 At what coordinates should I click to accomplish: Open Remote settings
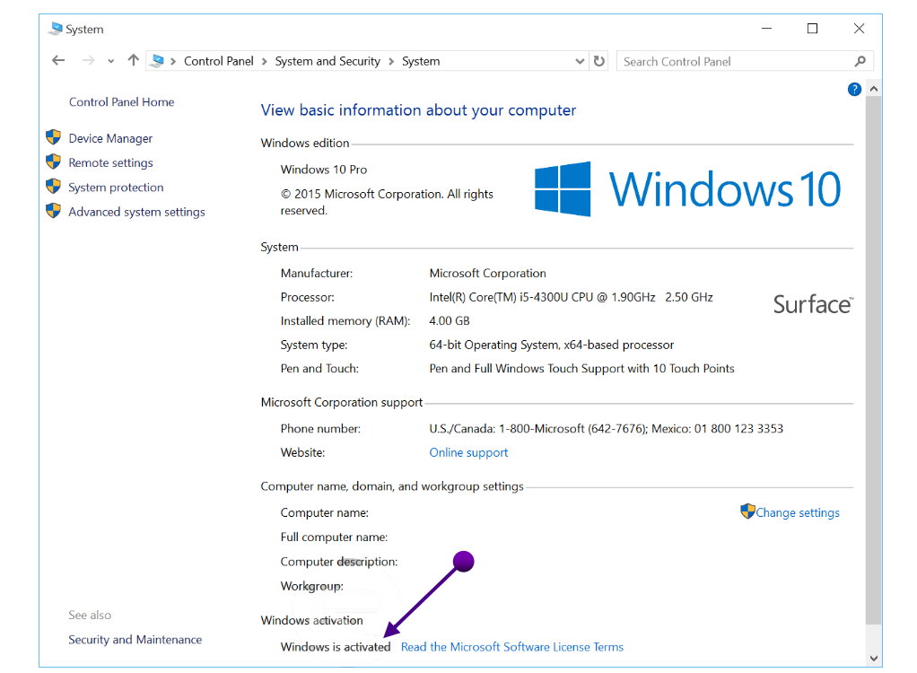[110, 163]
